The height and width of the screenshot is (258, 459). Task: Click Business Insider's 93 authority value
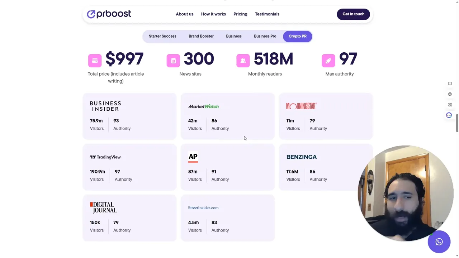coord(116,121)
